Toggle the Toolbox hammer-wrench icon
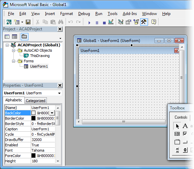The width and height of the screenshot is (194, 169). coord(144,22)
